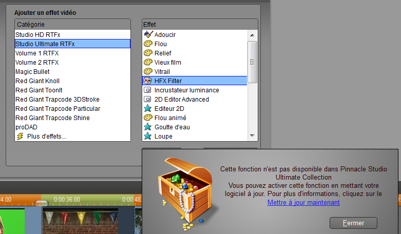Close the popup with the Fermer button
Image resolution: width=401 pixels, height=234 pixels.
pos(353,223)
